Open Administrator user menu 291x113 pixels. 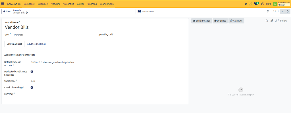coord(284,4)
